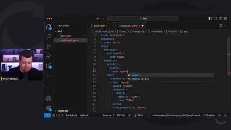
Task: Click the feedback icon beside Prettier
Action: tap(219, 115)
